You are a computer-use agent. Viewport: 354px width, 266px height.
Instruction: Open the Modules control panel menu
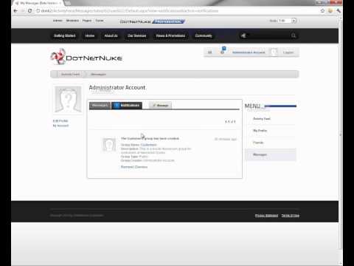[x=72, y=21]
